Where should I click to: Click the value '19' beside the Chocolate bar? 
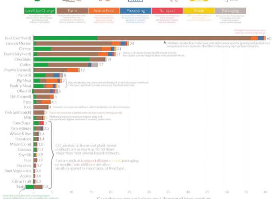click(109, 60)
